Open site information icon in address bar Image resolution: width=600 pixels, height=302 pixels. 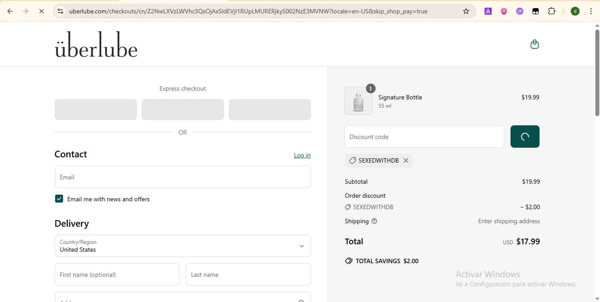60,11
